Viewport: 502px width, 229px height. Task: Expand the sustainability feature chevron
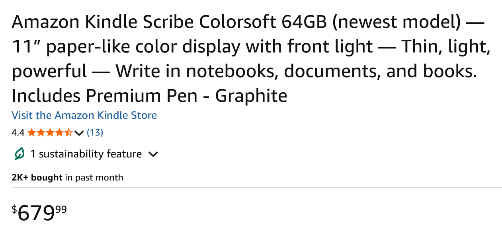click(153, 154)
